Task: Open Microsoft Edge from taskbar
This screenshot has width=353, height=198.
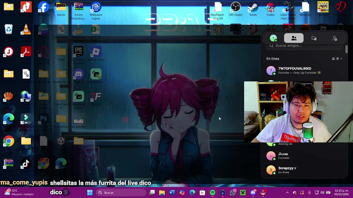Action: (192, 193)
